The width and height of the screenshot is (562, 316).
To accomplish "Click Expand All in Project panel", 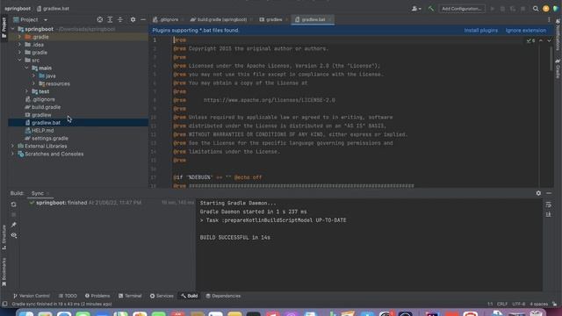I will coord(110,19).
